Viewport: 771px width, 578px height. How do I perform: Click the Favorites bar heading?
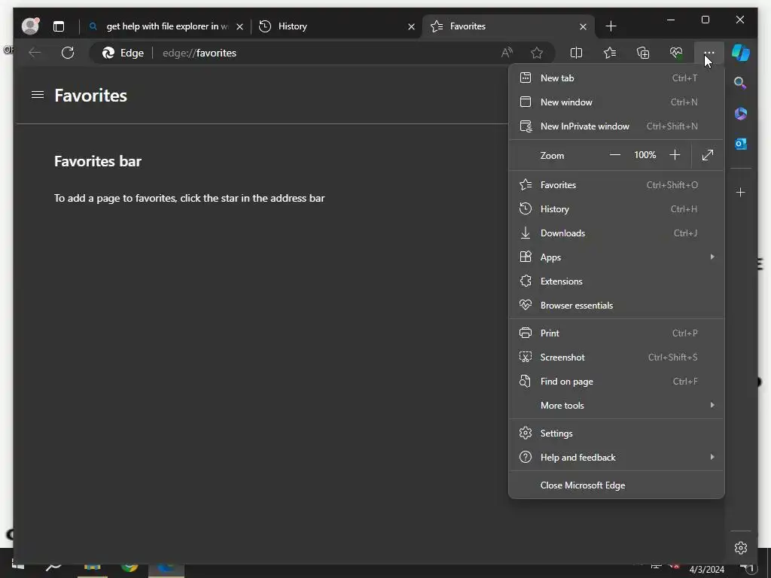(x=98, y=161)
